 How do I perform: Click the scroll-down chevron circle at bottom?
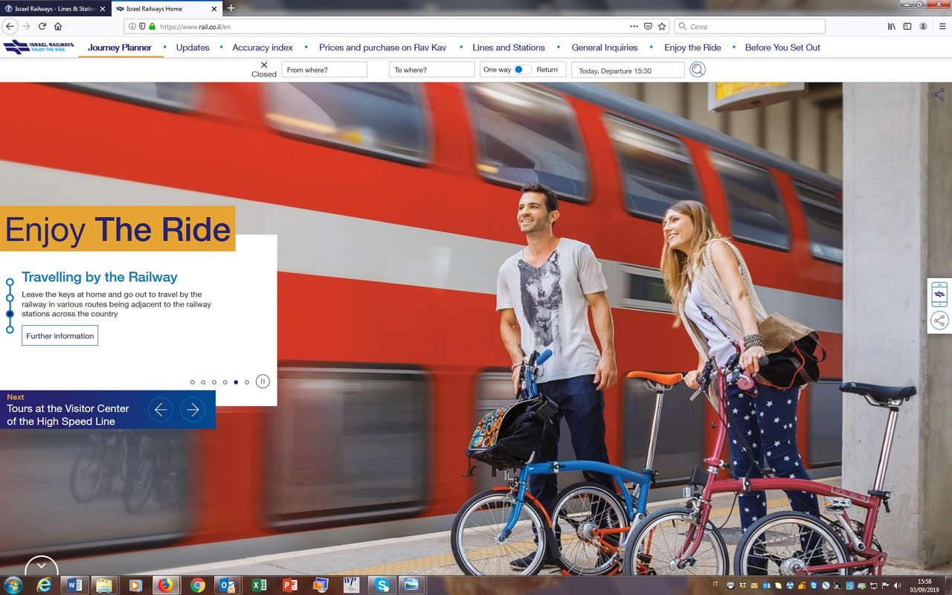tap(42, 567)
